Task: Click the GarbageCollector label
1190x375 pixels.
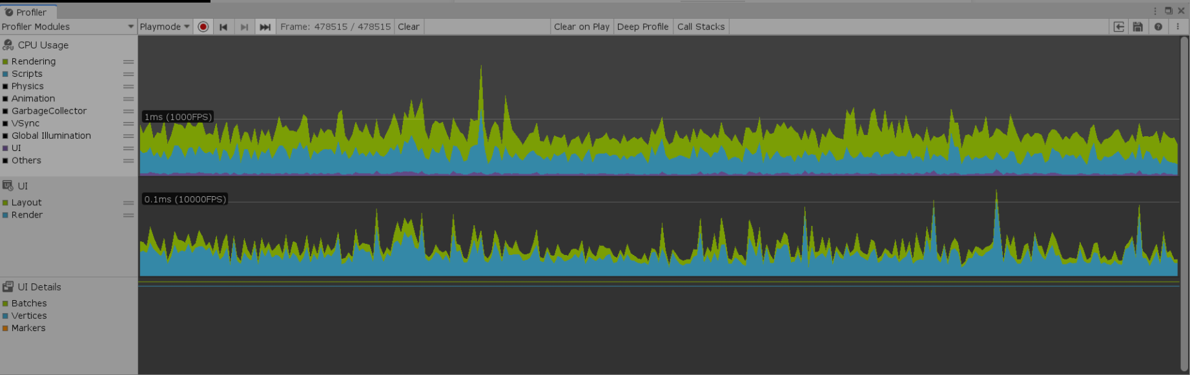Action: [48, 111]
